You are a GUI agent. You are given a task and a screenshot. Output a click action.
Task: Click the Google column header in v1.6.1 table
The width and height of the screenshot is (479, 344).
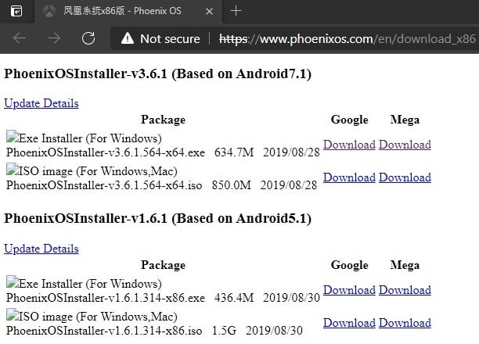350,265
